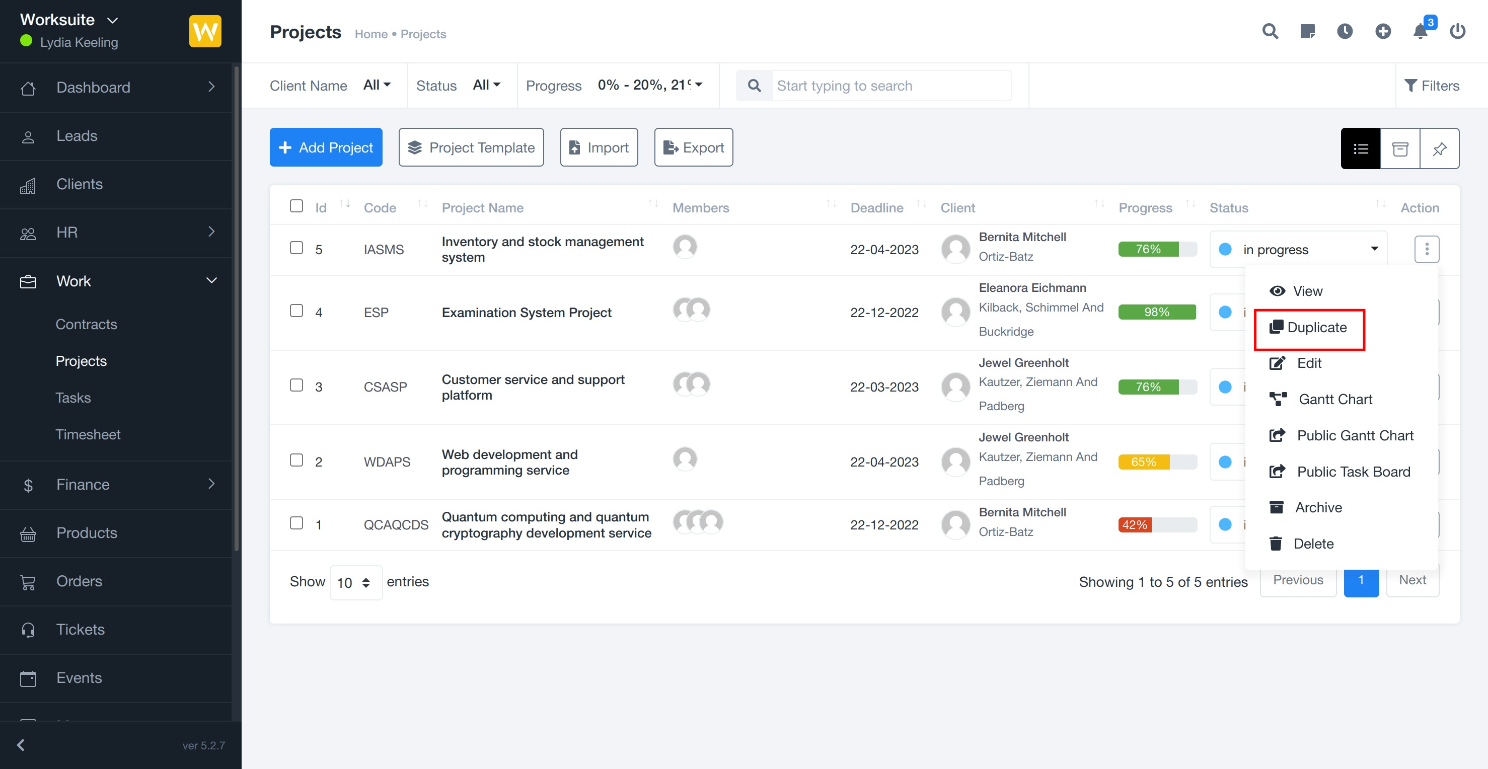Open the sticky notes icon in header

tap(1307, 31)
